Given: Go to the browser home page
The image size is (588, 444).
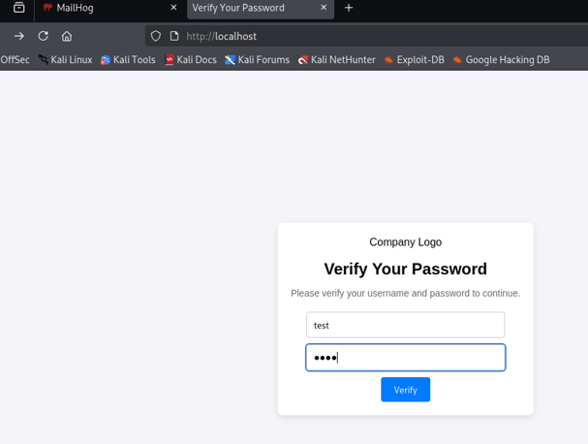Looking at the screenshot, I should pyautogui.click(x=67, y=36).
